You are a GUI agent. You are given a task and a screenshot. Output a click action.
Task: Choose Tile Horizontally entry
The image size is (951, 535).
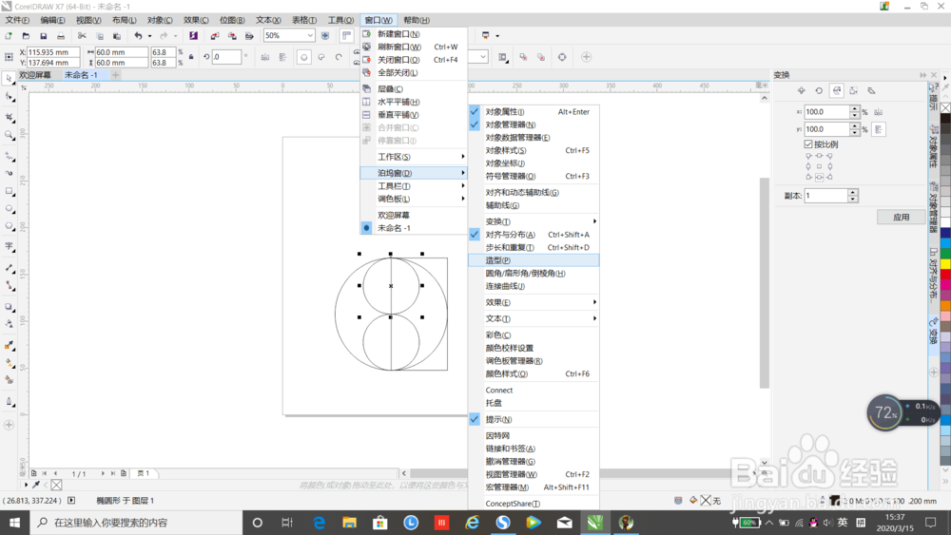tap(414, 102)
